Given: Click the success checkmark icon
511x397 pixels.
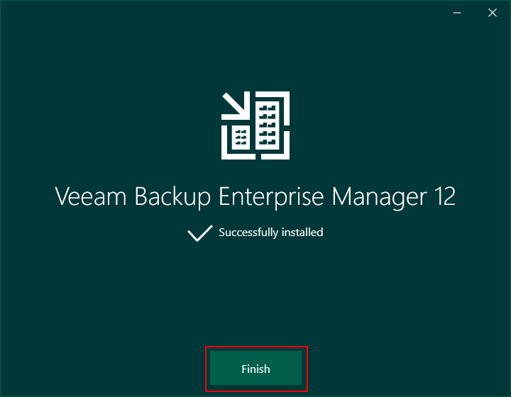Looking at the screenshot, I should coord(200,233).
